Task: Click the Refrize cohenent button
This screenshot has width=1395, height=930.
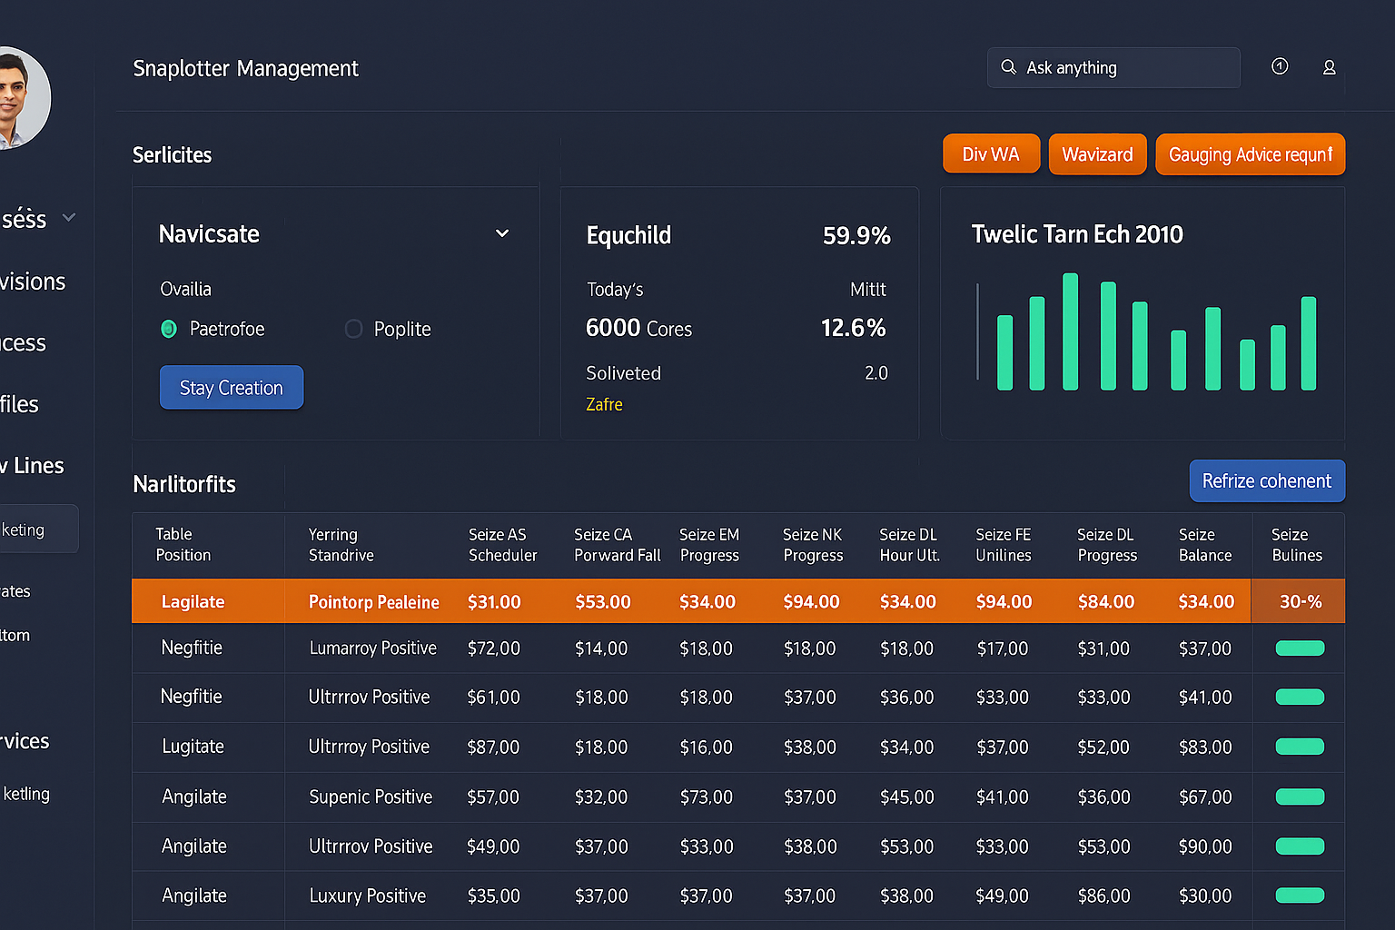Action: 1267,480
